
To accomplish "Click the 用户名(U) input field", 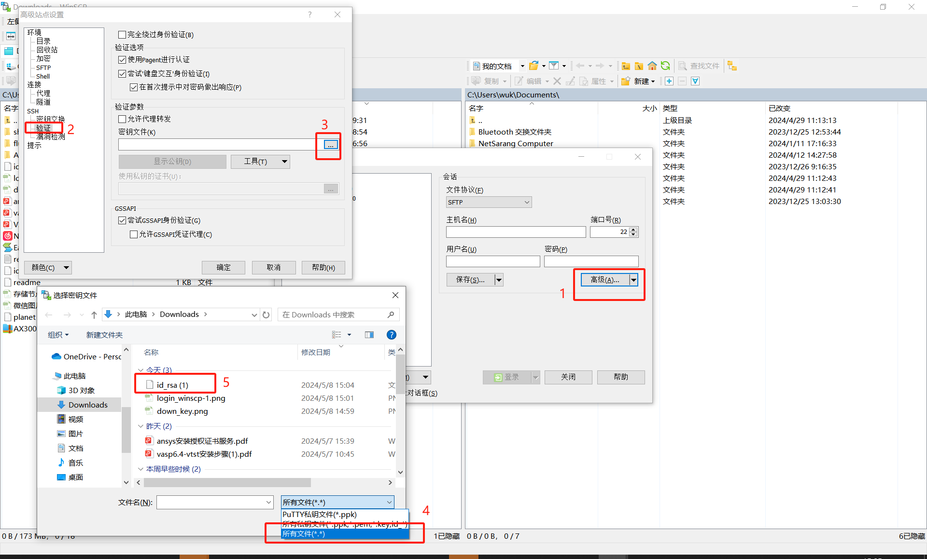I will 493,261.
